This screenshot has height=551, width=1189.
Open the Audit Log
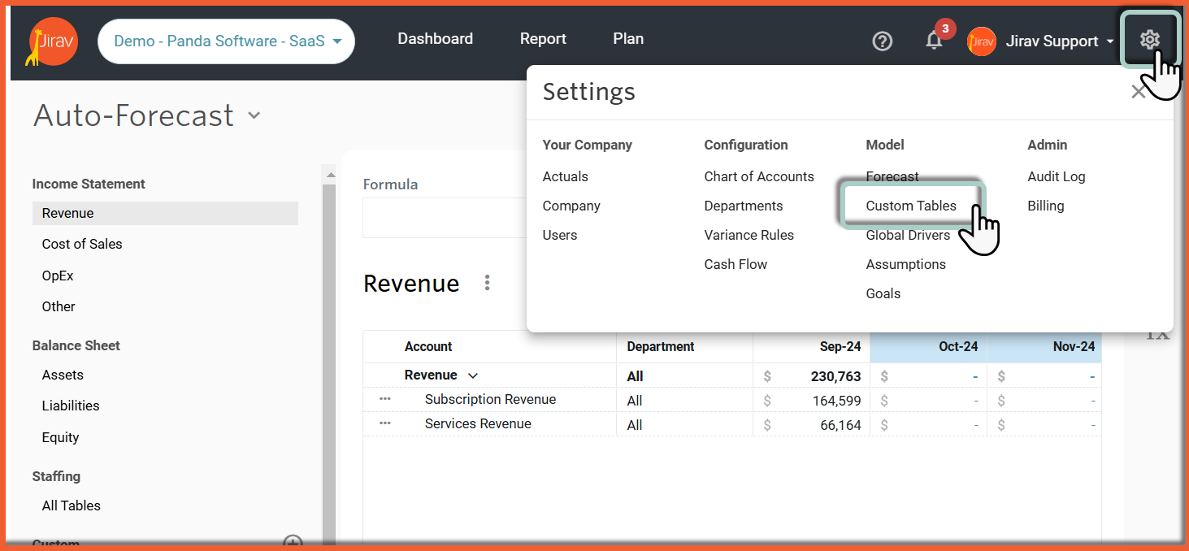pyautogui.click(x=1057, y=176)
